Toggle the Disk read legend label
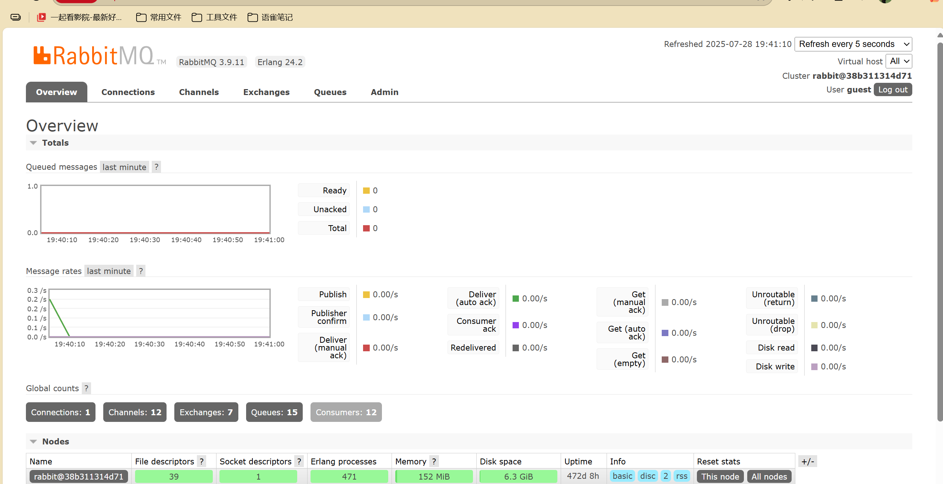The width and height of the screenshot is (943, 484). point(772,348)
